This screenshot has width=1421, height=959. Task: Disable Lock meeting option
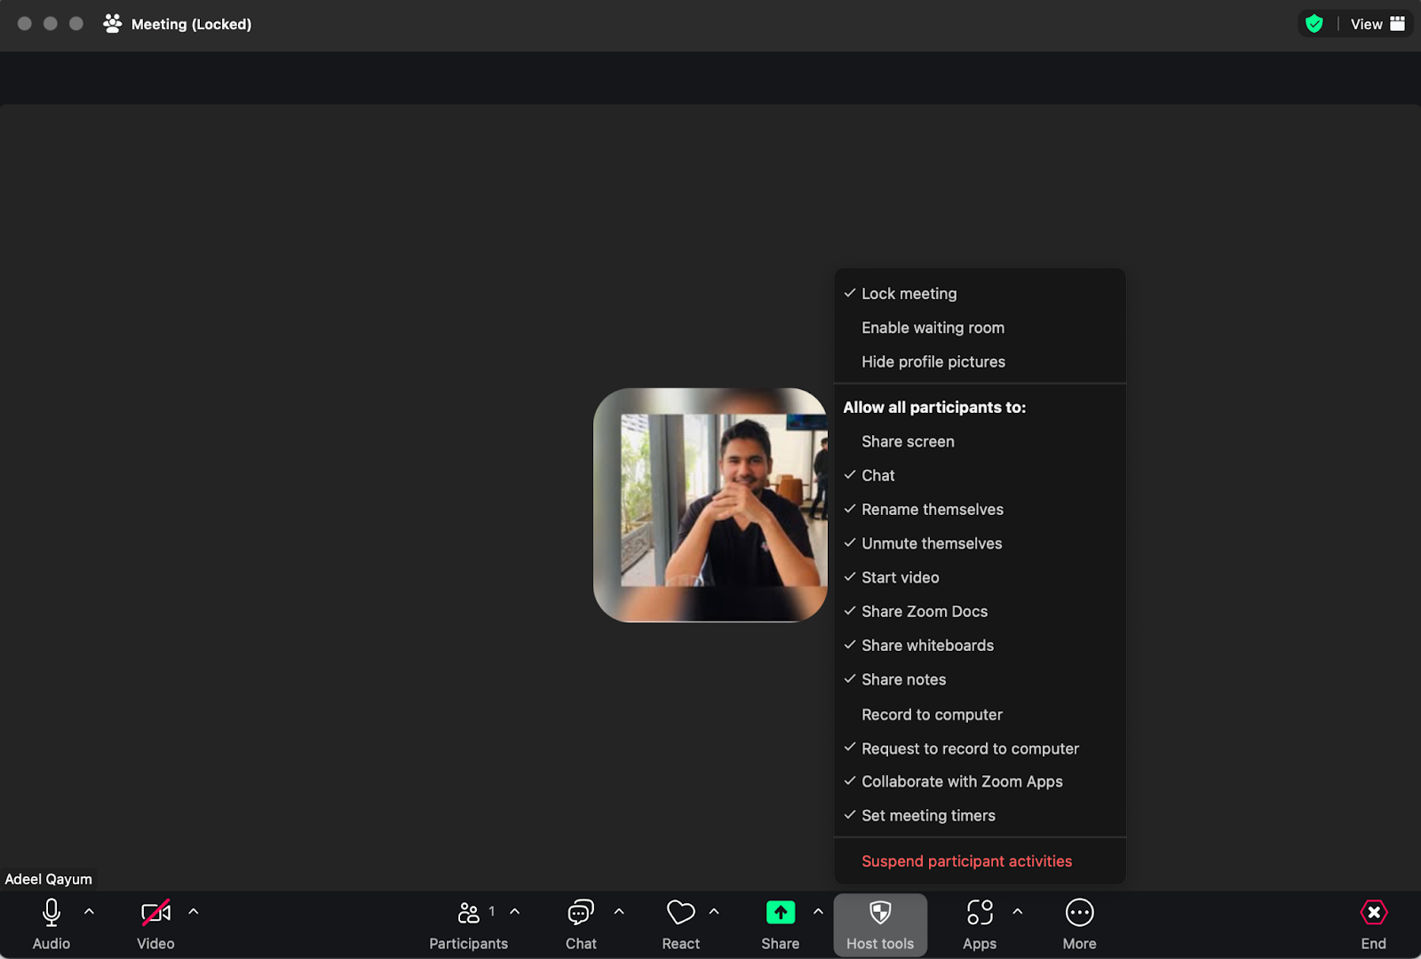(909, 293)
